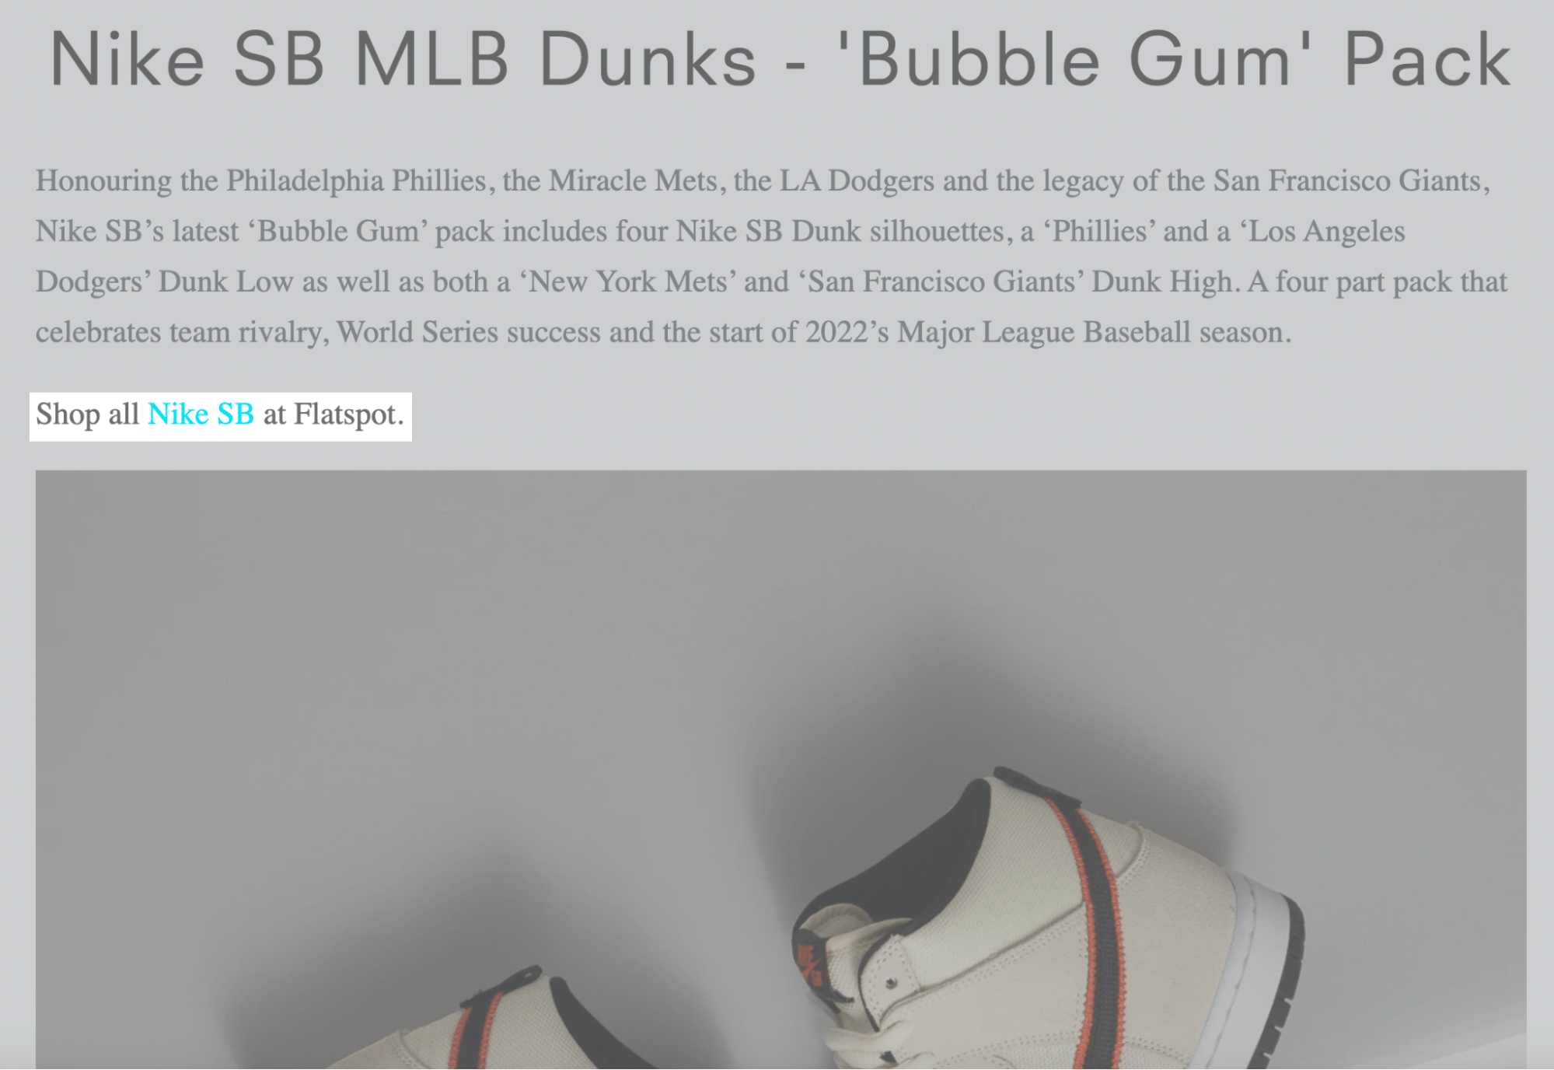Click 'Miracle Mets' in the paragraph
The height and width of the screenshot is (1070, 1554).
pyautogui.click(x=633, y=181)
